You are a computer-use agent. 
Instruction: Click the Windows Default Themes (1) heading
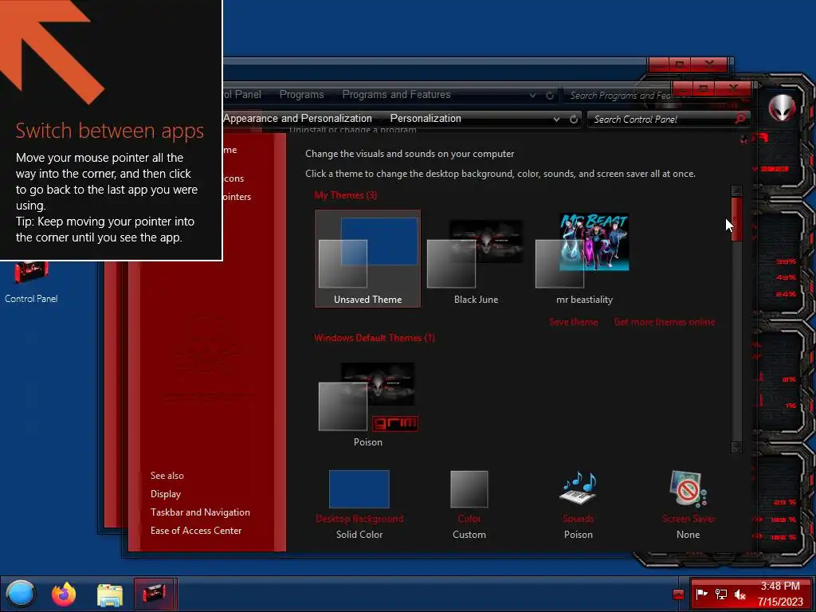[x=375, y=338]
